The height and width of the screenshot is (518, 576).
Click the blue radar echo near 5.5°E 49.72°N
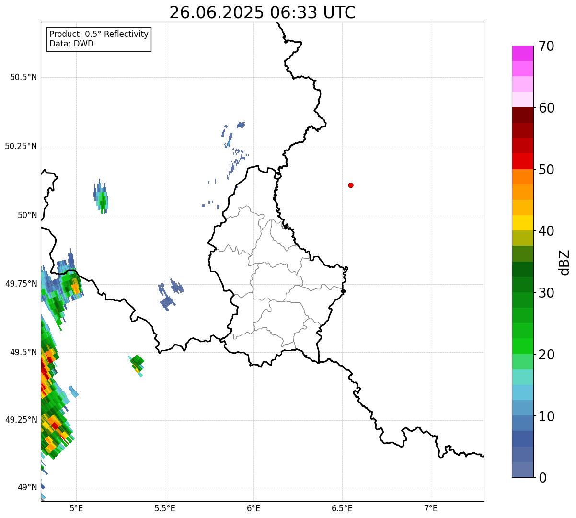(x=170, y=294)
